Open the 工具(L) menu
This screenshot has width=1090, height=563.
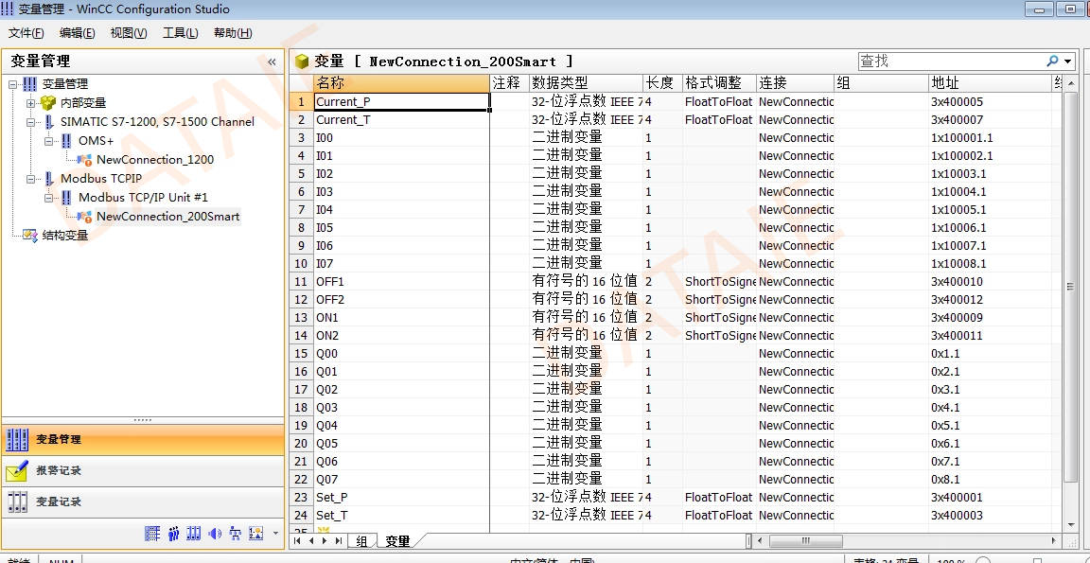tap(180, 33)
